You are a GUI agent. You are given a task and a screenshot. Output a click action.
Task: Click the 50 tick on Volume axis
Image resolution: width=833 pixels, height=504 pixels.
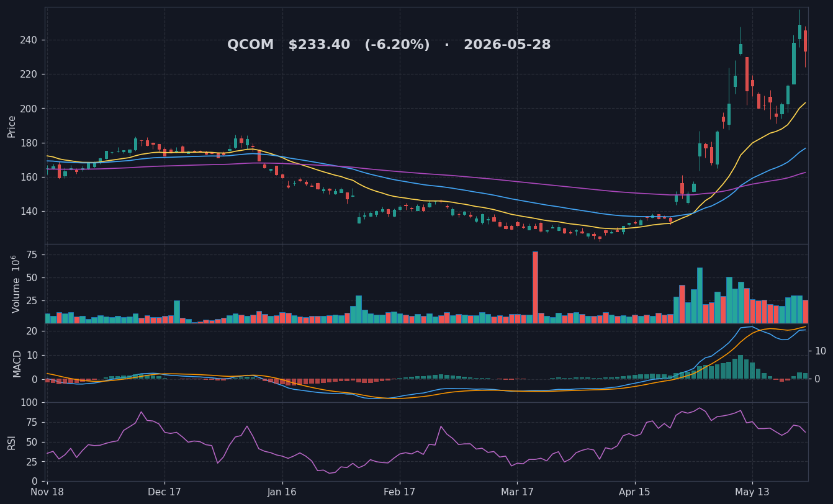pyautogui.click(x=32, y=278)
